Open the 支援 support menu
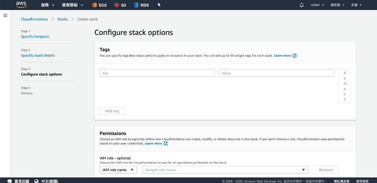This screenshot has width=377, height=183. tap(356, 5)
